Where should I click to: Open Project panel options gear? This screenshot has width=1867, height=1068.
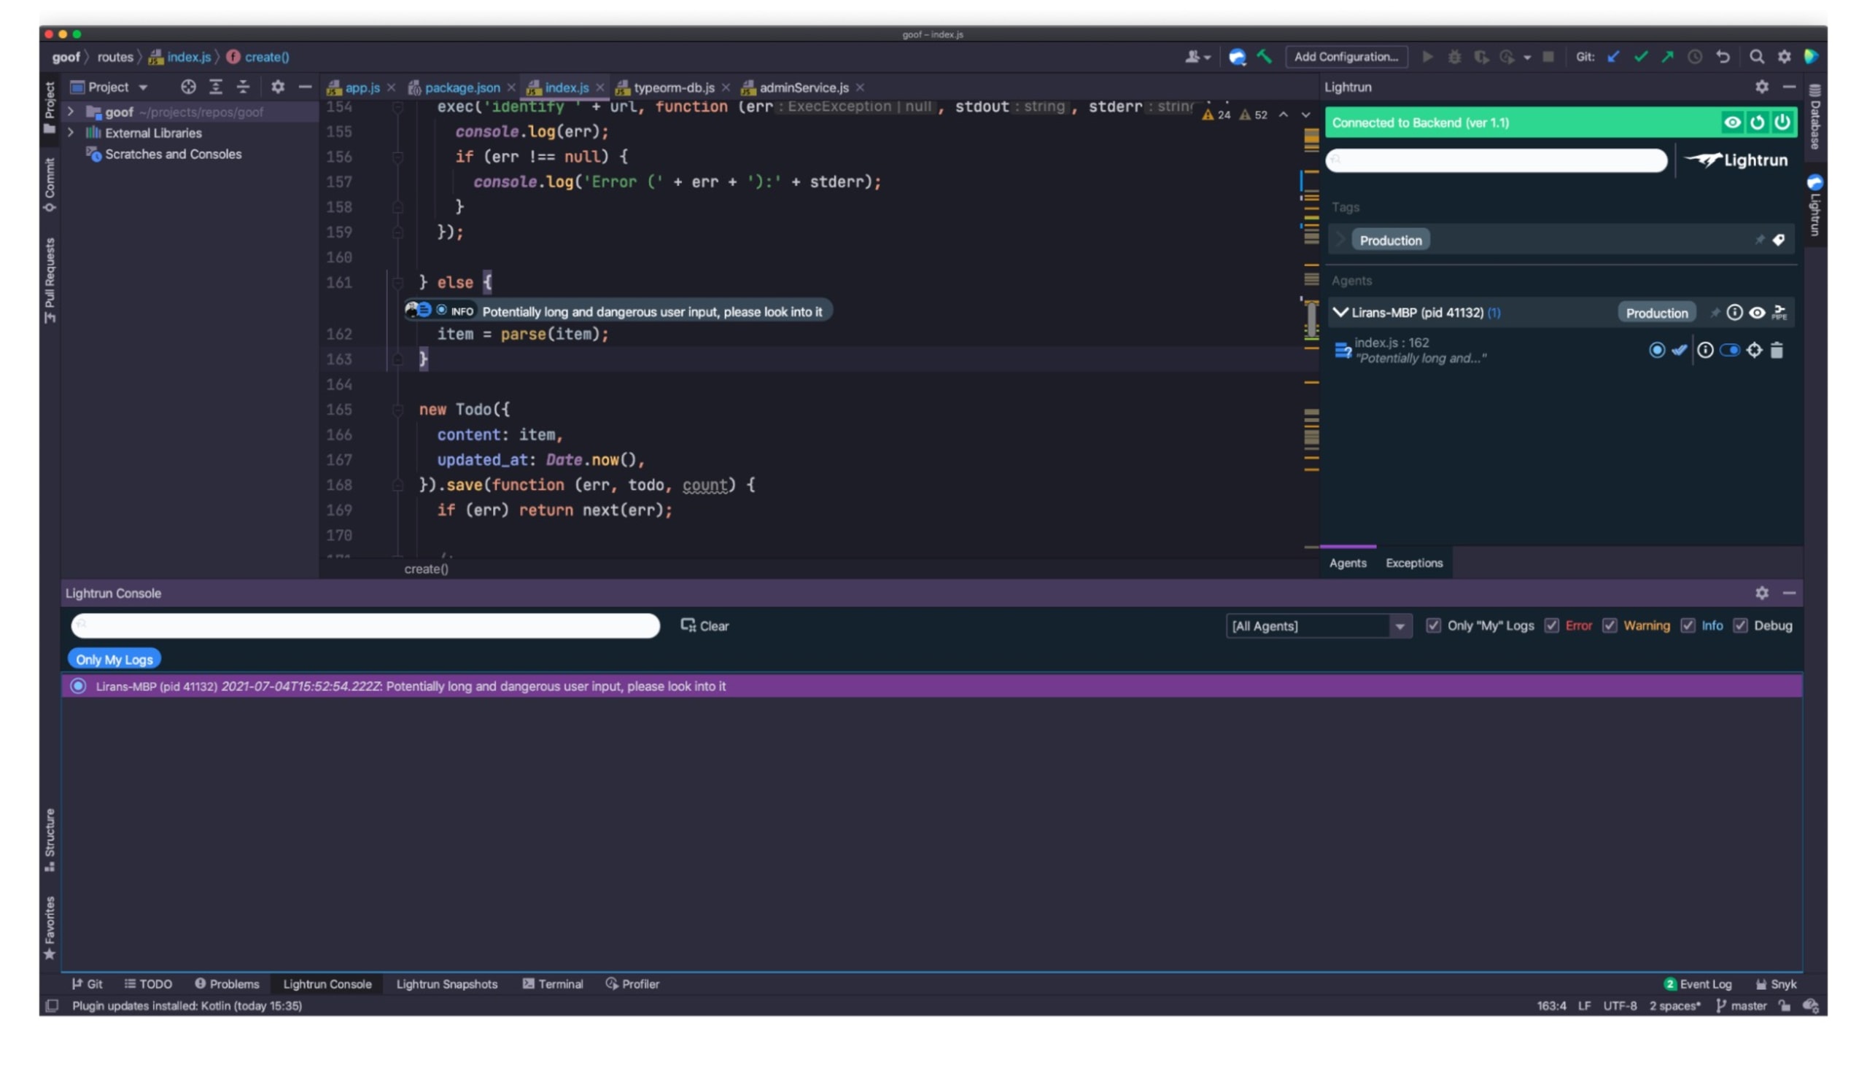point(277,87)
